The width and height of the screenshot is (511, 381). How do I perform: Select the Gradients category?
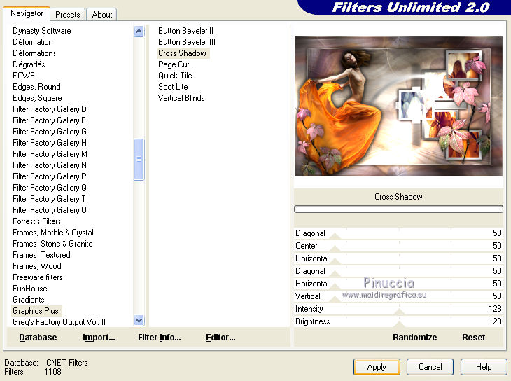[29, 300]
